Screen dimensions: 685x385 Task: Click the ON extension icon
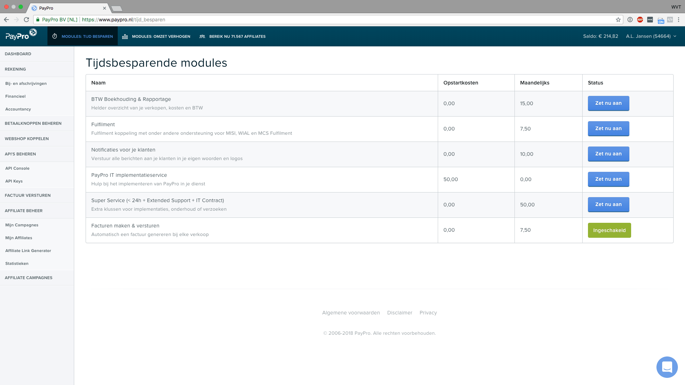(x=661, y=20)
